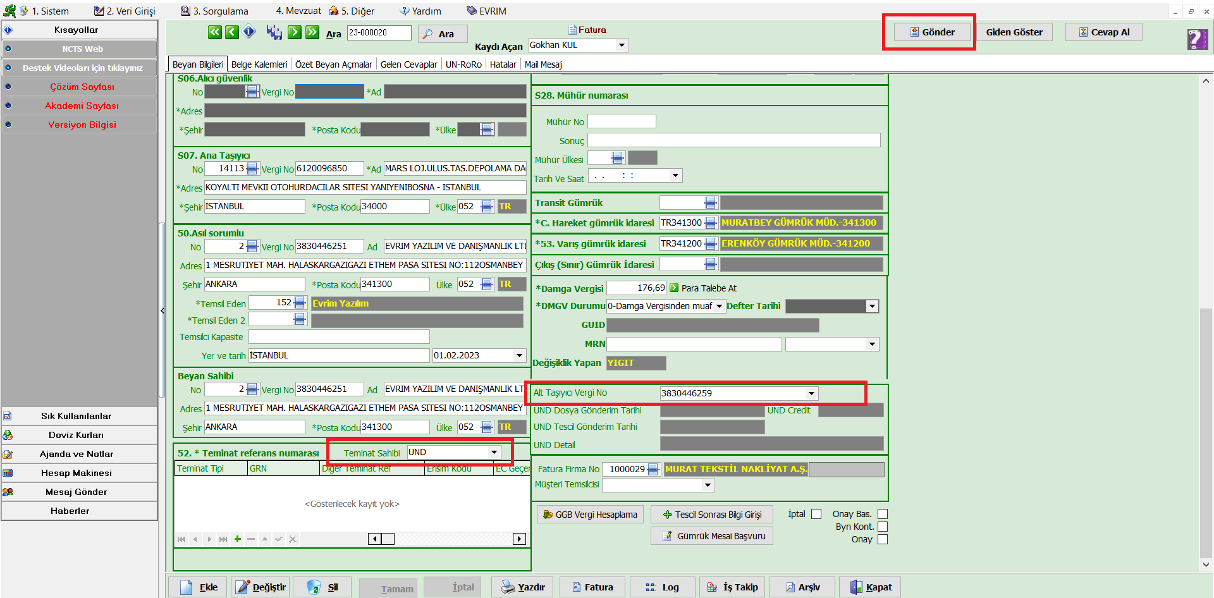This screenshot has height=598, width=1214.
Task: Open Doviz Kurları sidebar item
Action: tap(80, 435)
